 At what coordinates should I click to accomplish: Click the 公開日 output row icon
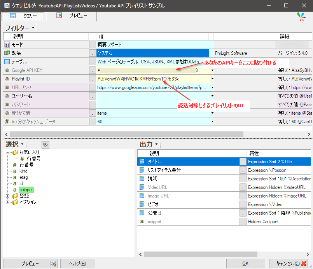click(142, 213)
